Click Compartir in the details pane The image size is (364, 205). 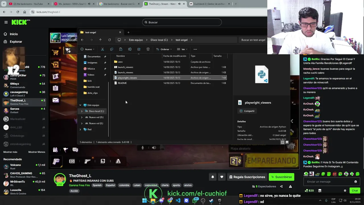[247, 111]
